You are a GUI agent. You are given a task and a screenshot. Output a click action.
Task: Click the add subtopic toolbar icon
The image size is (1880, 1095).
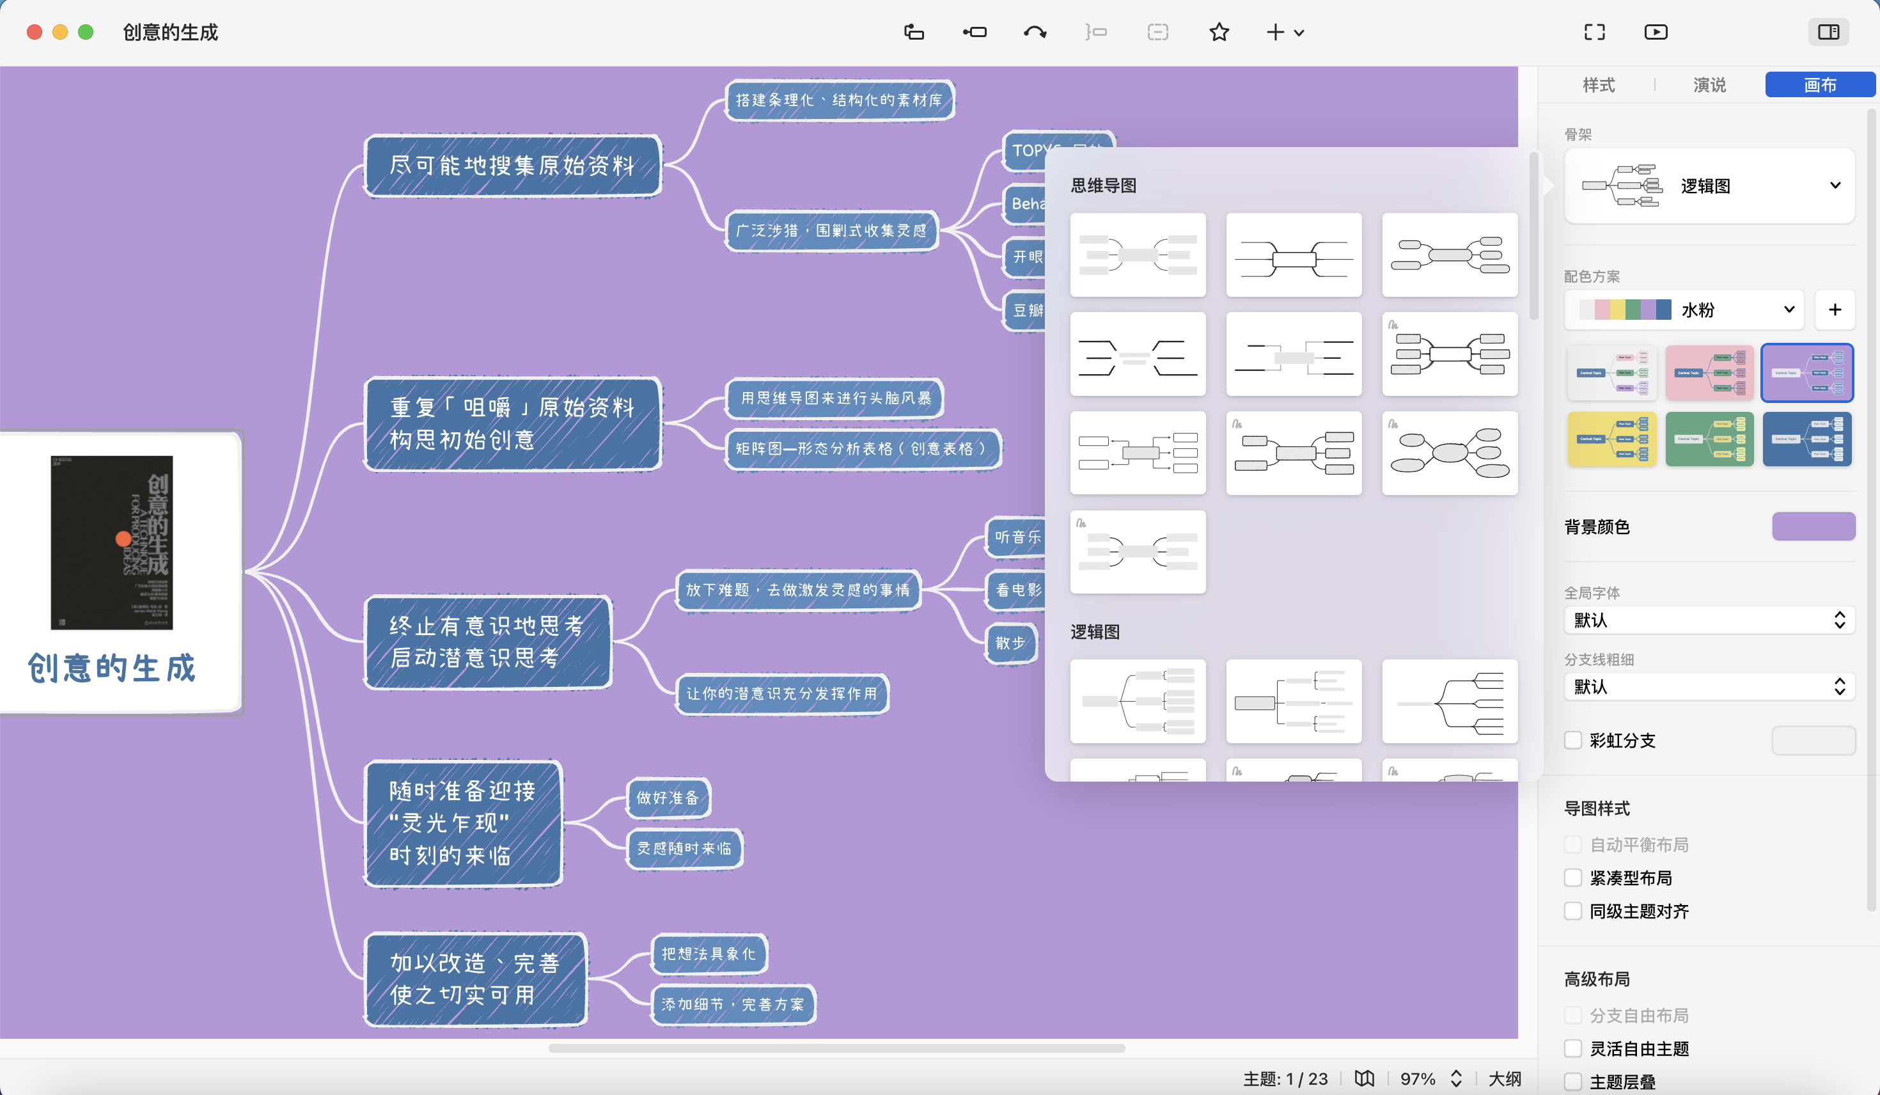pyautogui.click(x=975, y=32)
